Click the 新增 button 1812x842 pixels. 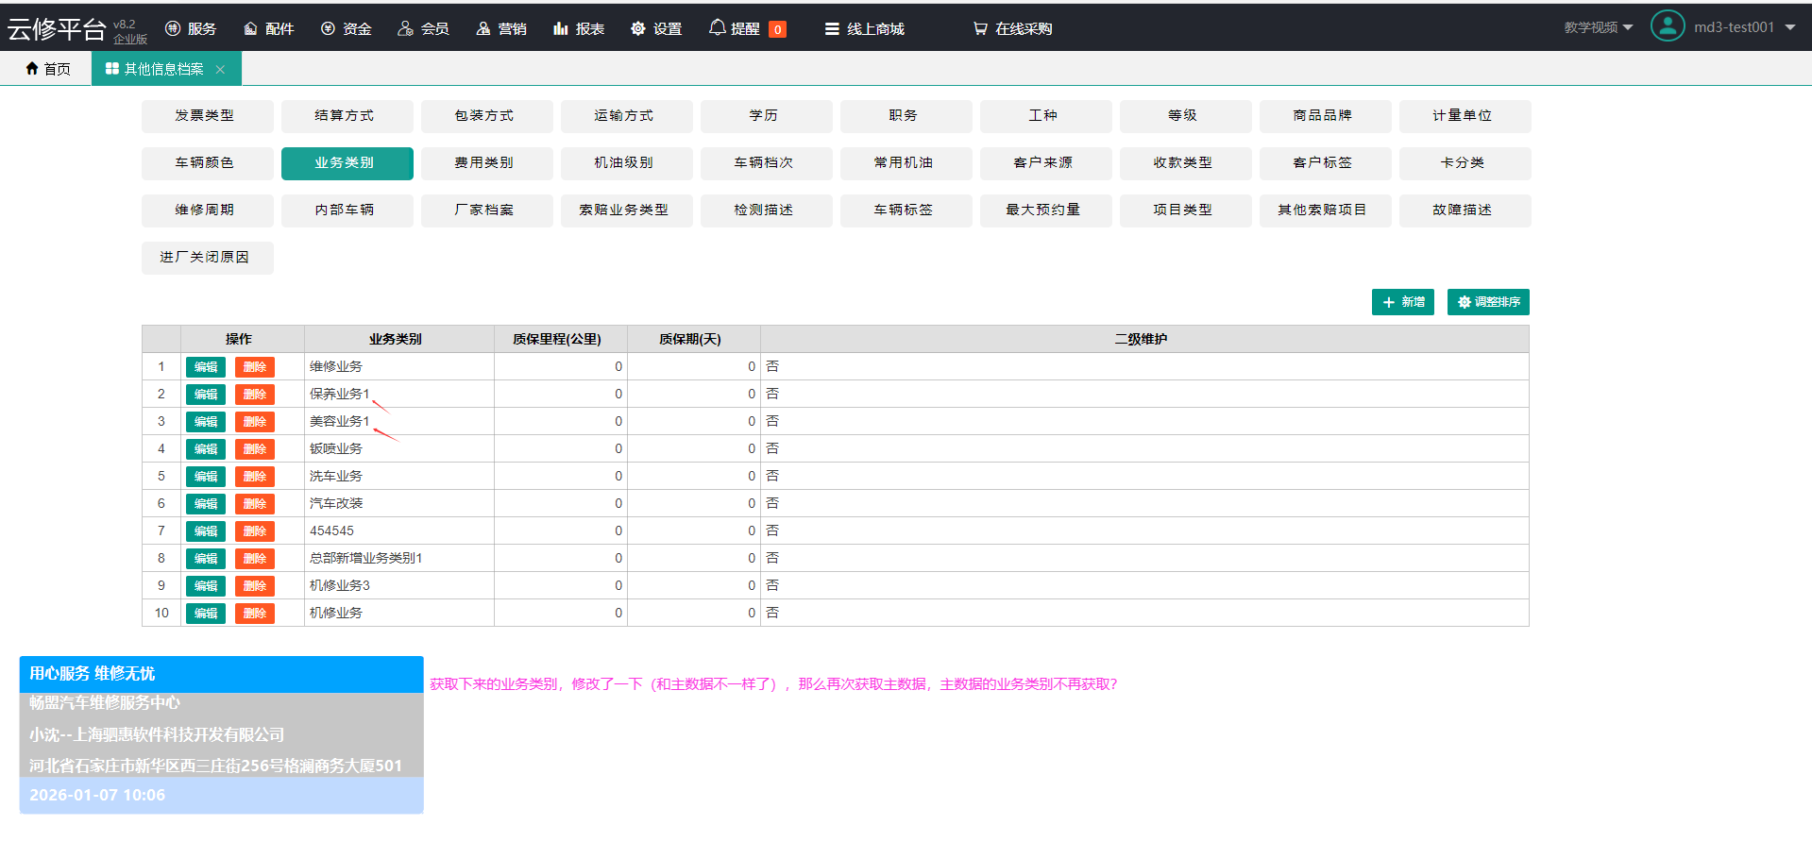coord(1402,302)
